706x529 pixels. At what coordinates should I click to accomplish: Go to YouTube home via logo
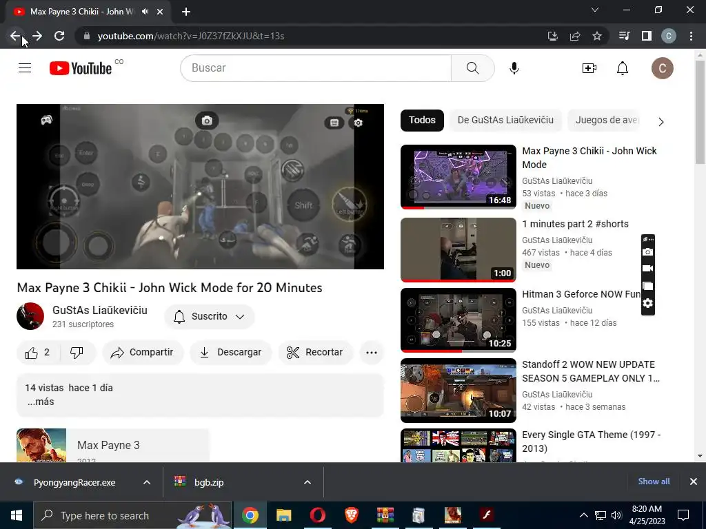pos(81,68)
